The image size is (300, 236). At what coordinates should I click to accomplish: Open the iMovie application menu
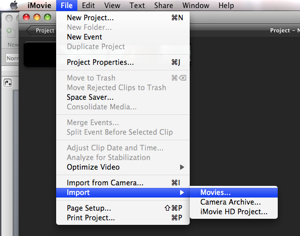click(39, 6)
